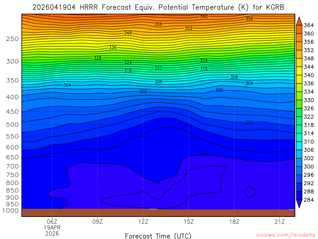Click the 284 contour label inside the plot

[204, 155]
